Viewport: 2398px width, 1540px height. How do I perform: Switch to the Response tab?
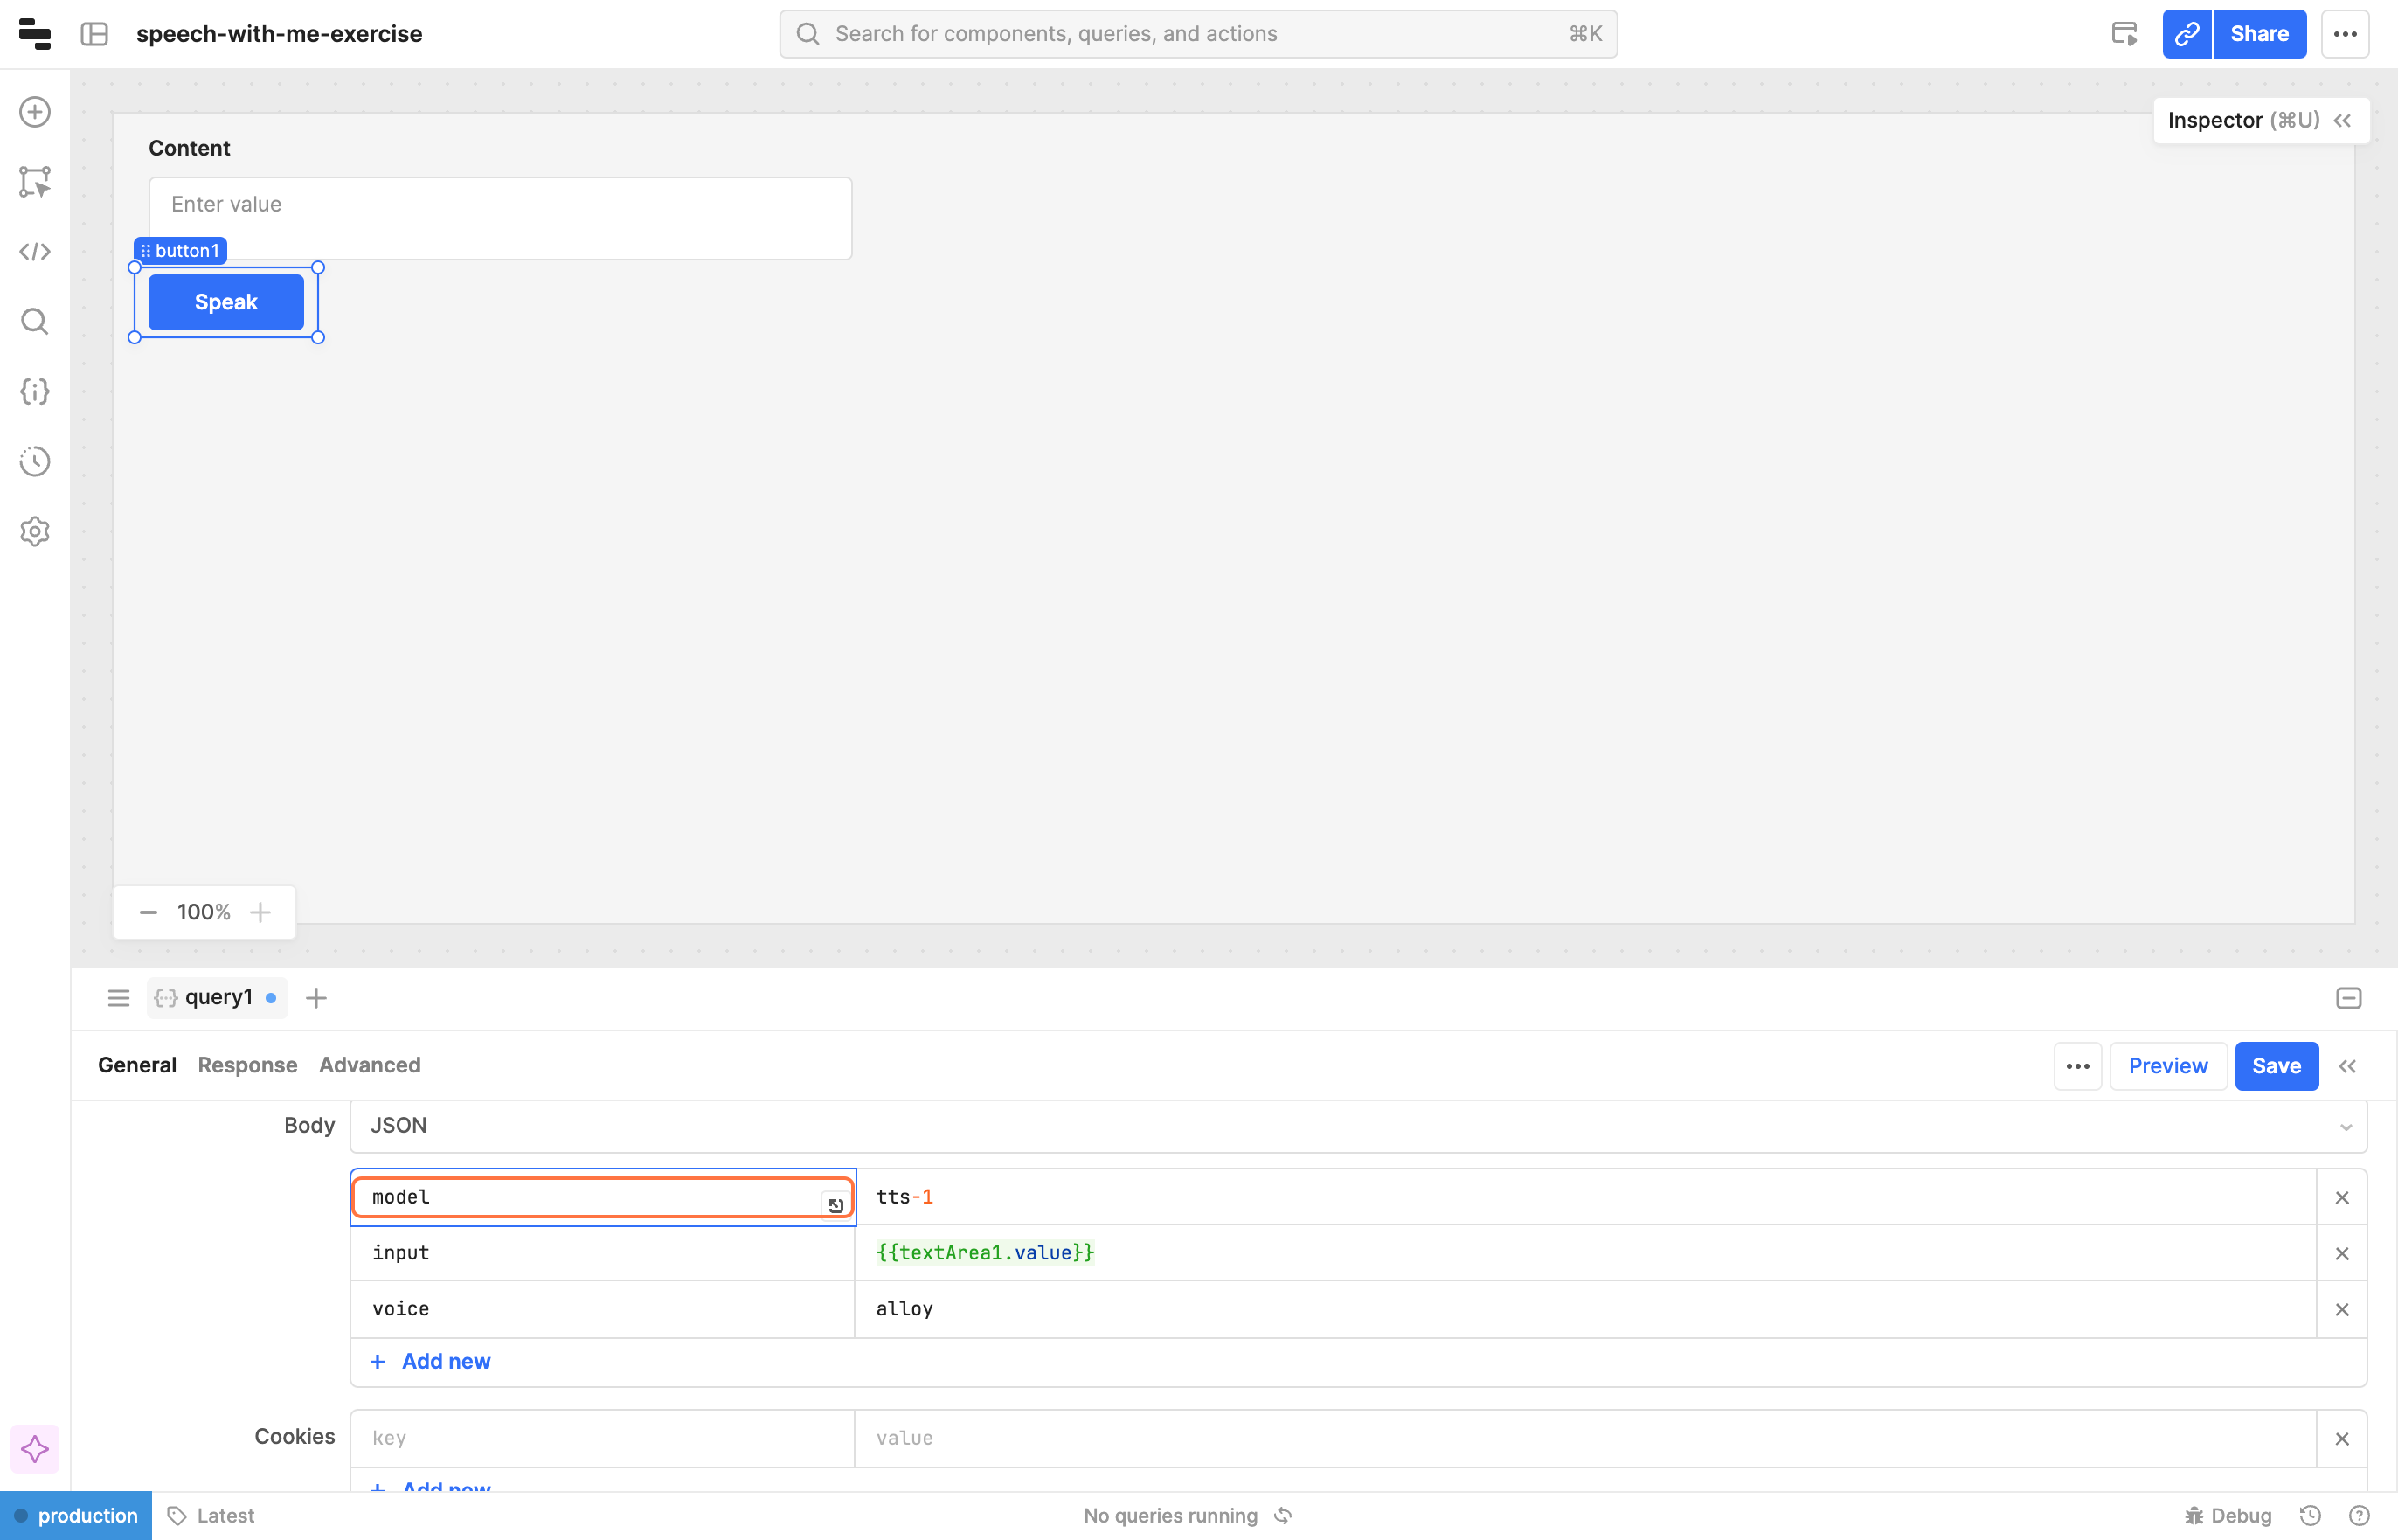pyautogui.click(x=247, y=1065)
